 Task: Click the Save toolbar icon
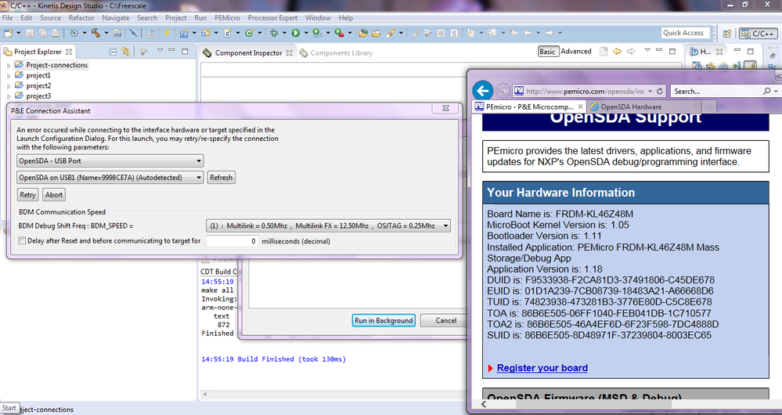click(x=30, y=33)
